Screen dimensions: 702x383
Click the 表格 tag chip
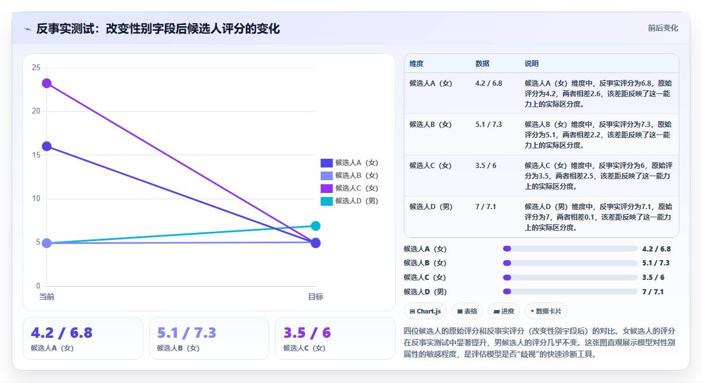pos(467,311)
